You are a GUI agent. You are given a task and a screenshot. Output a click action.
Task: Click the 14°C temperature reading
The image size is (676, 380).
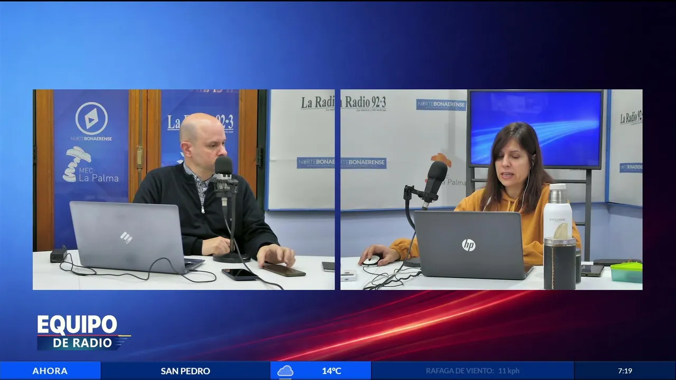pyautogui.click(x=332, y=371)
